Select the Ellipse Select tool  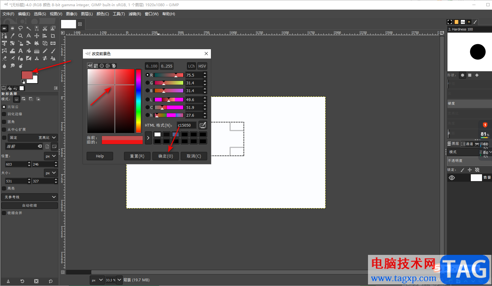pyautogui.click(x=12, y=28)
